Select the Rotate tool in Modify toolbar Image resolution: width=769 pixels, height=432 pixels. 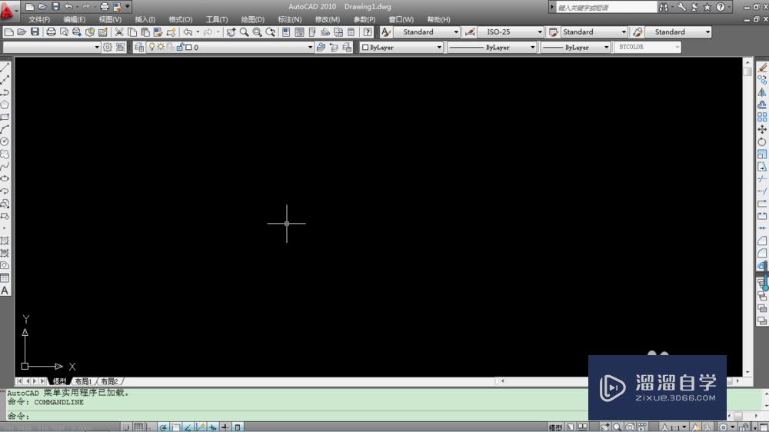[x=761, y=141]
